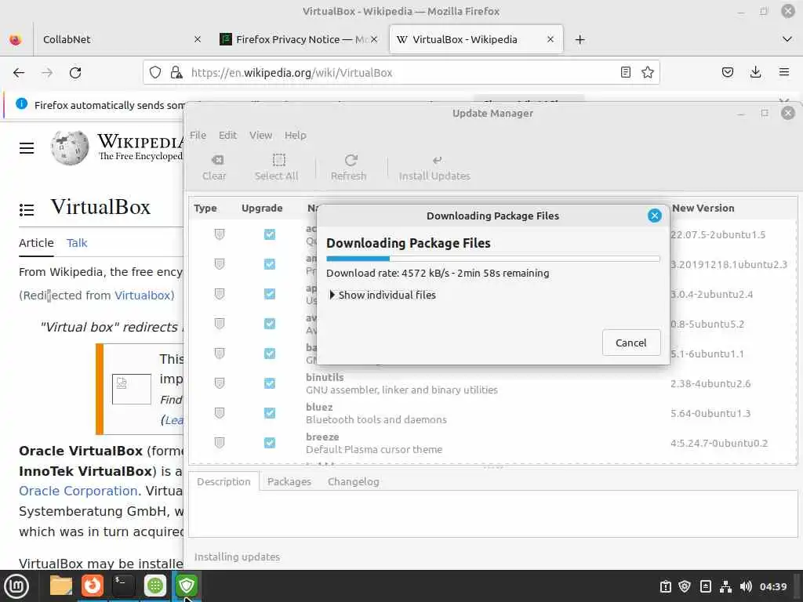Close the VirtualBox - Wikipedia tab

coord(550,39)
